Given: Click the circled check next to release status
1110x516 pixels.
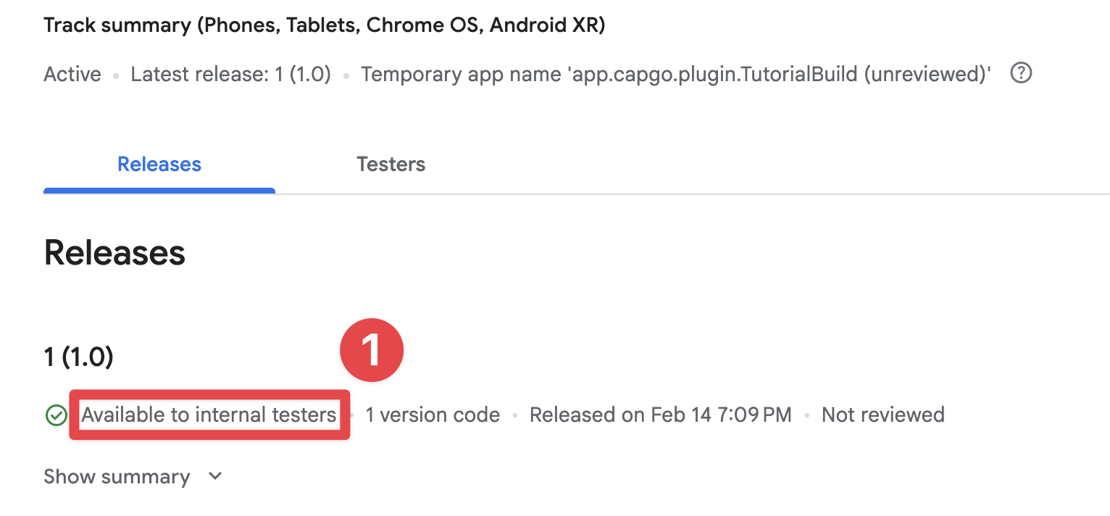Looking at the screenshot, I should tap(56, 415).
